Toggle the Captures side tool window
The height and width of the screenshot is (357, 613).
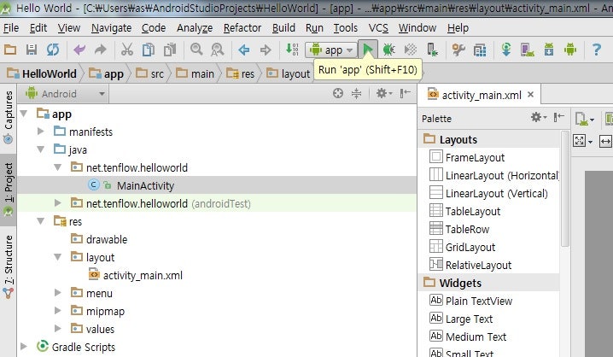9,117
